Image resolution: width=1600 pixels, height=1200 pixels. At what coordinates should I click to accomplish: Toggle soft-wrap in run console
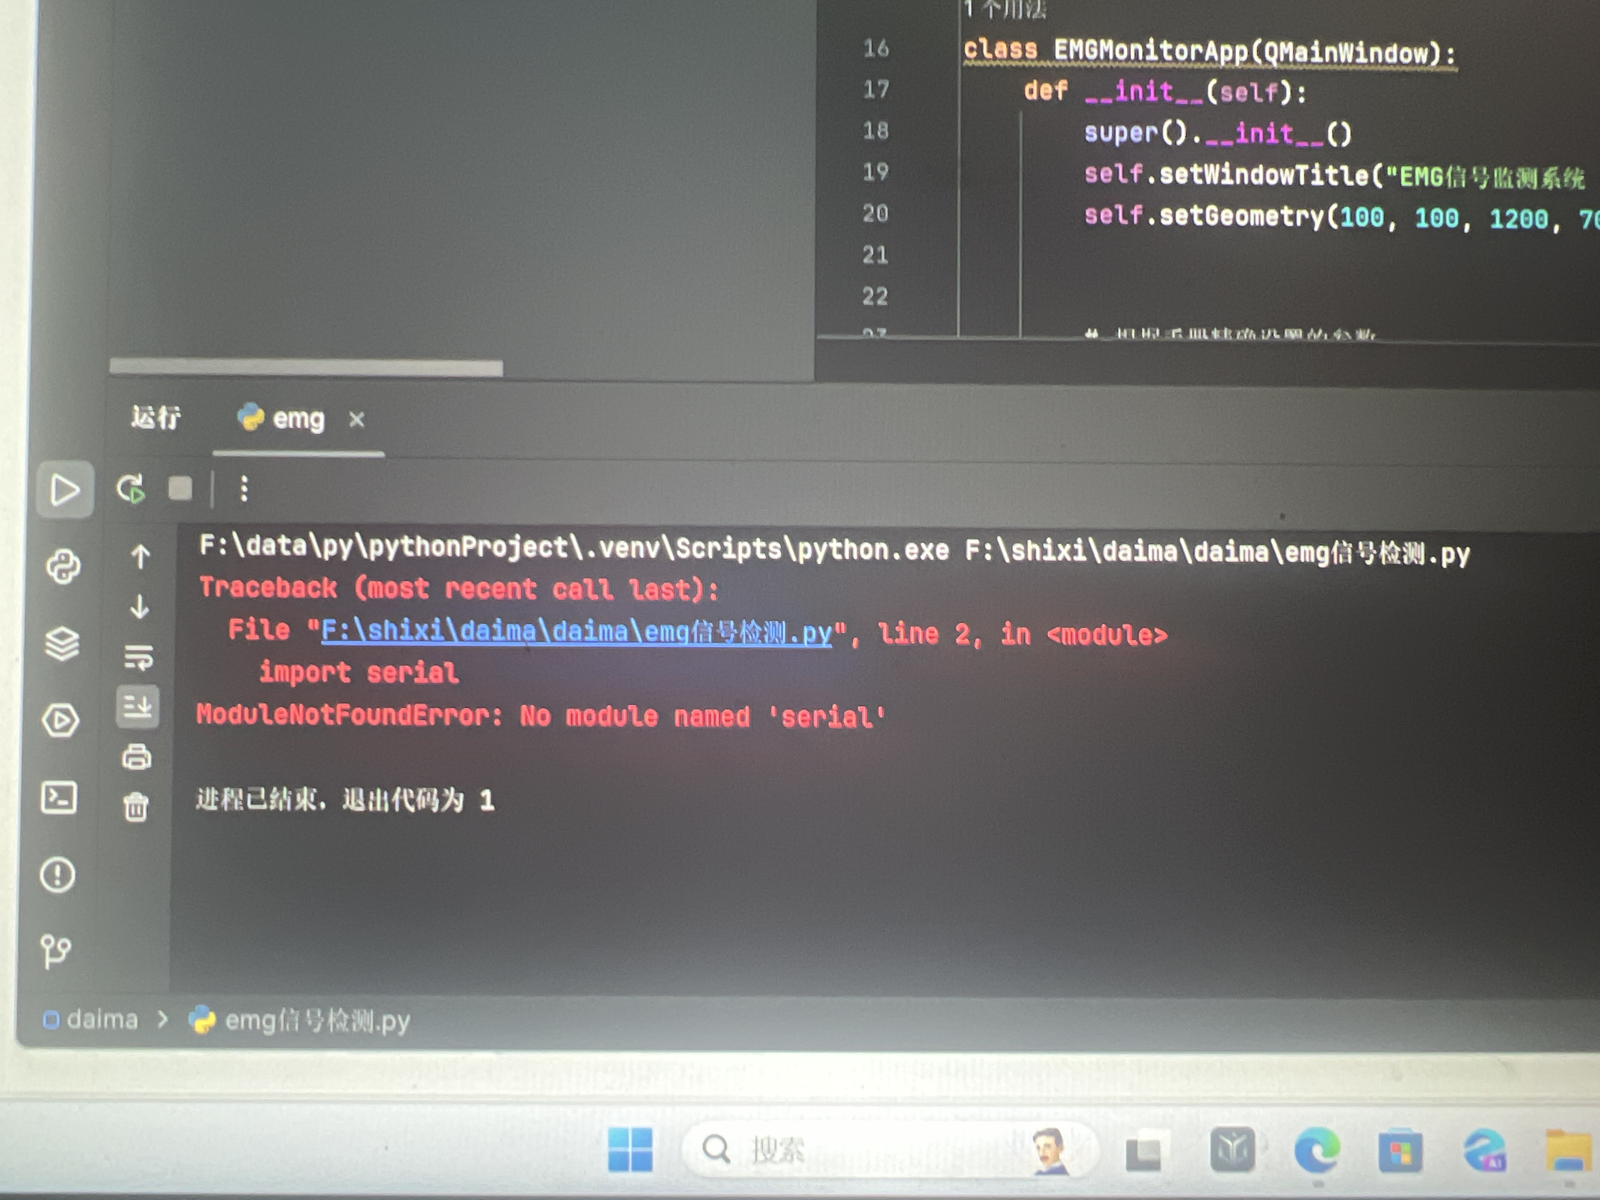coord(138,657)
